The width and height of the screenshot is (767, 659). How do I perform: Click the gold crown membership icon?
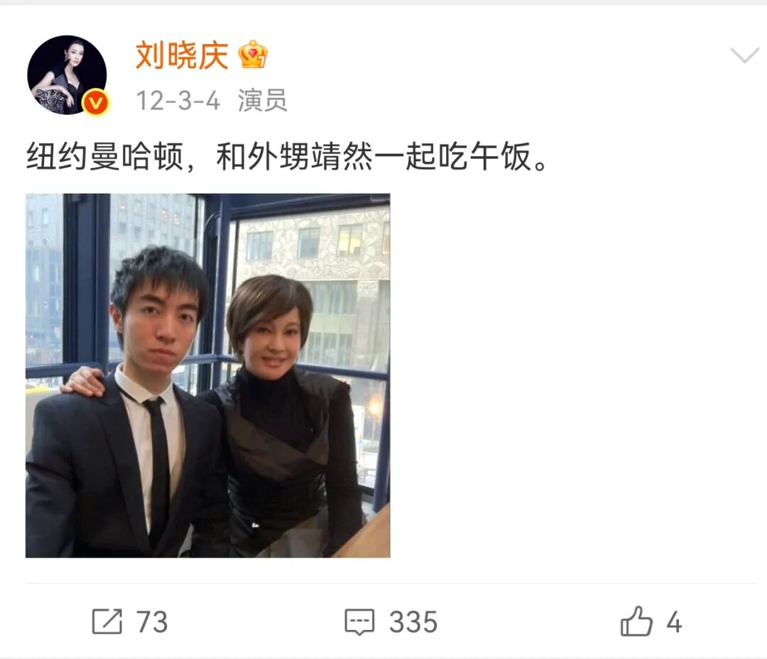click(x=254, y=54)
